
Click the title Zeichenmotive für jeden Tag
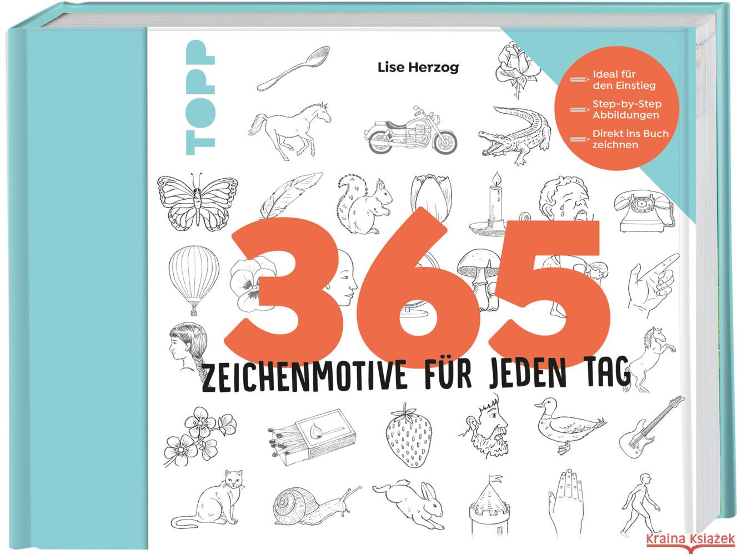tap(417, 375)
